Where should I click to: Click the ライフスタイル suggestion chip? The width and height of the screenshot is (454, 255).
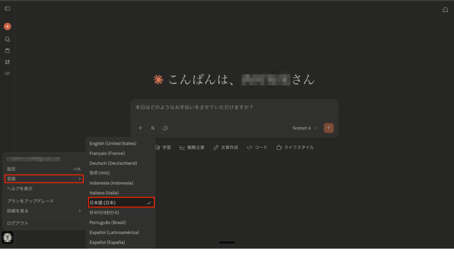pyautogui.click(x=295, y=148)
